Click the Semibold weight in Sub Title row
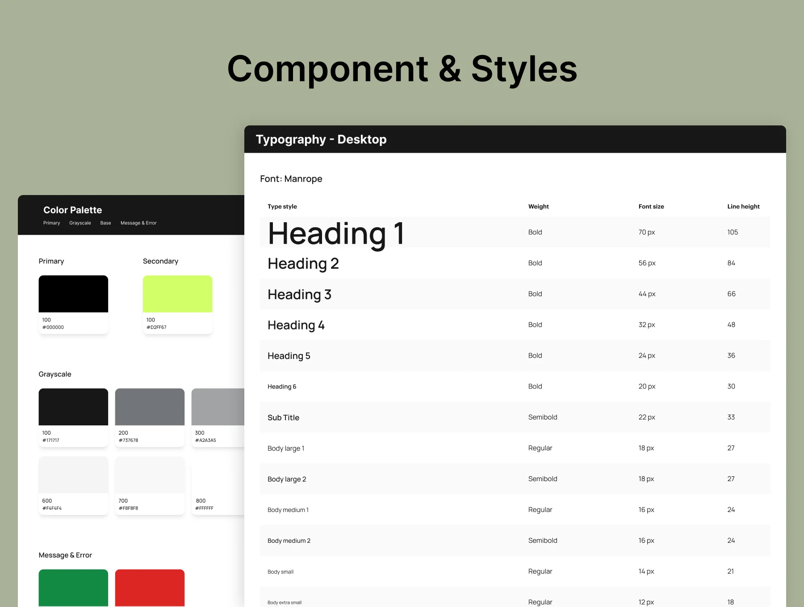 point(543,417)
